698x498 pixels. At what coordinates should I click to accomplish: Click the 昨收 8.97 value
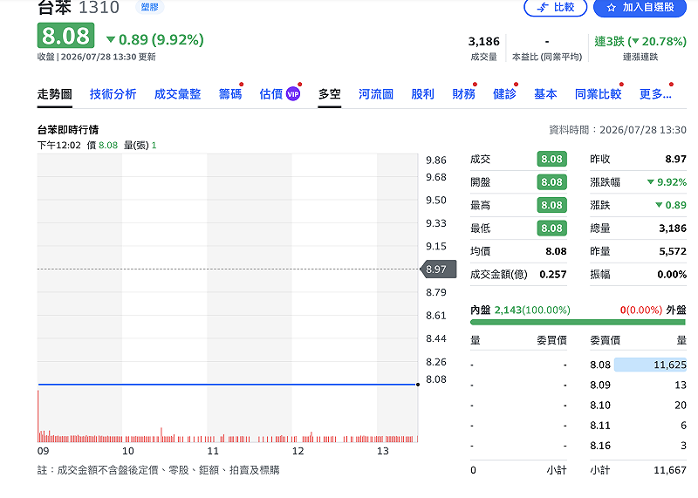coord(675,160)
